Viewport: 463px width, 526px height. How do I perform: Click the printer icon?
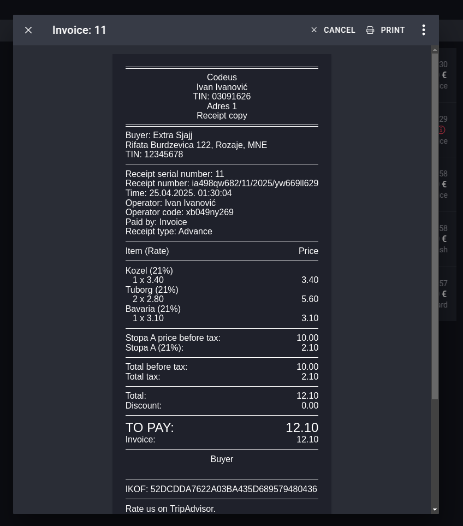point(370,30)
